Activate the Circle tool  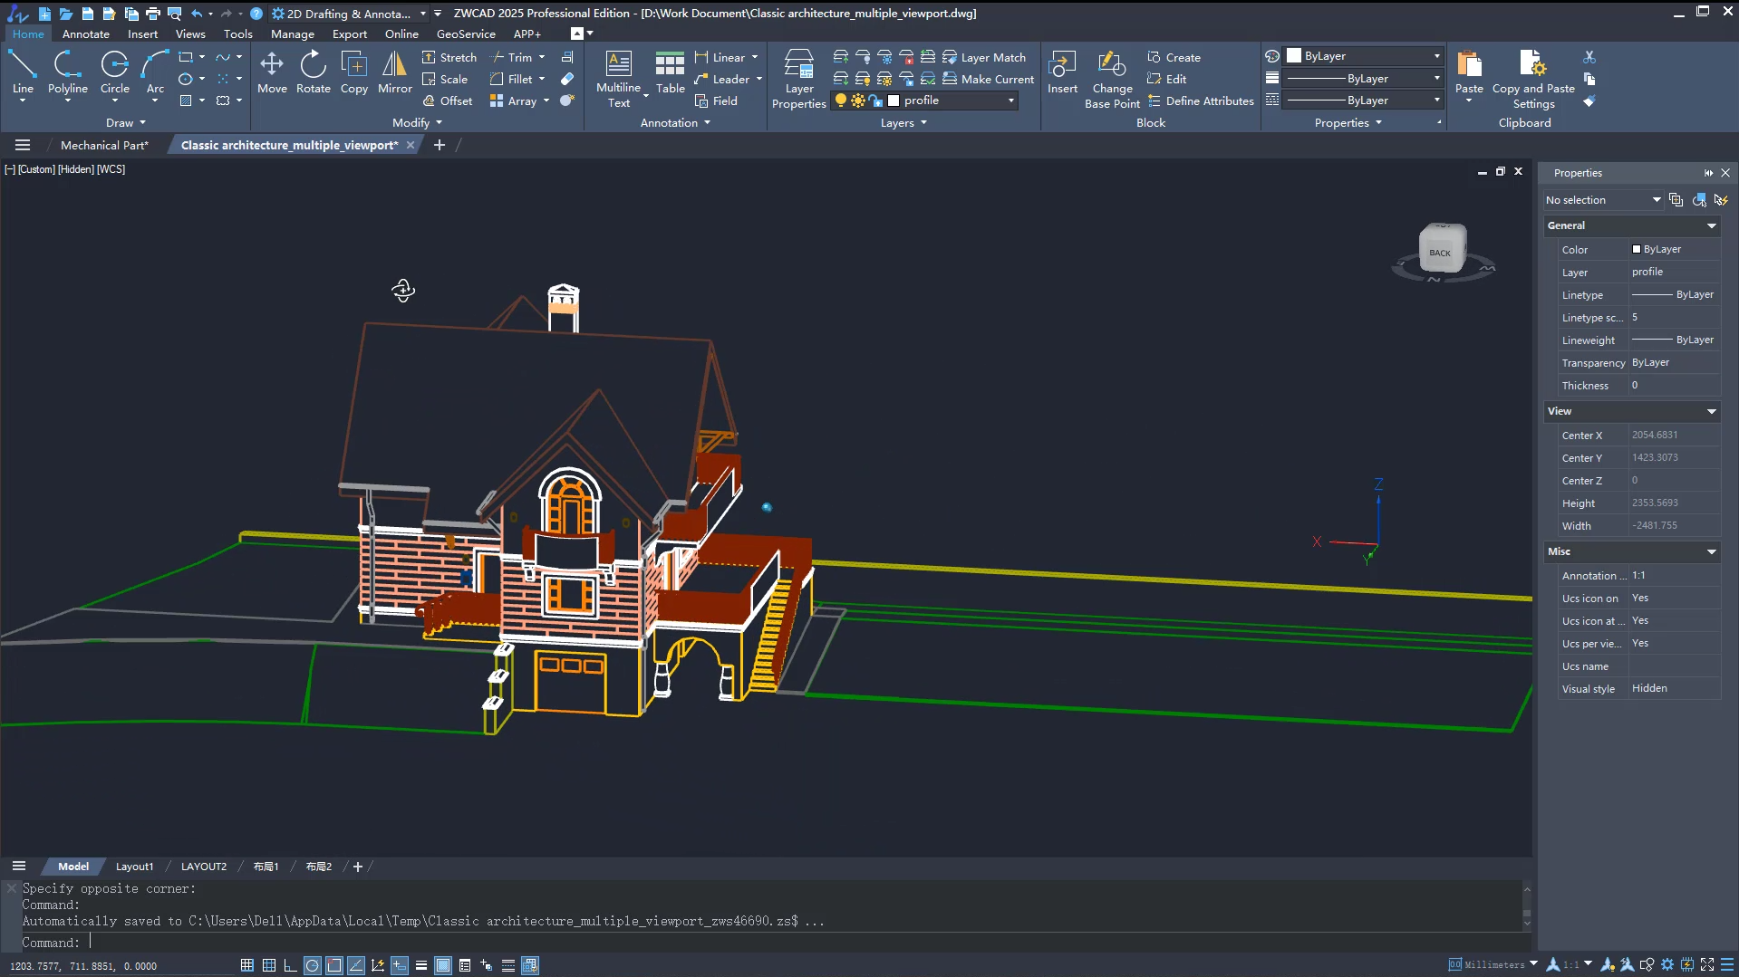click(114, 72)
